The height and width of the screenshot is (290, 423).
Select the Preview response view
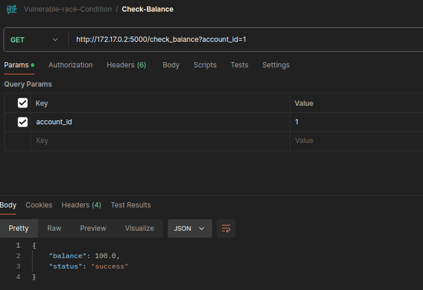(93, 228)
